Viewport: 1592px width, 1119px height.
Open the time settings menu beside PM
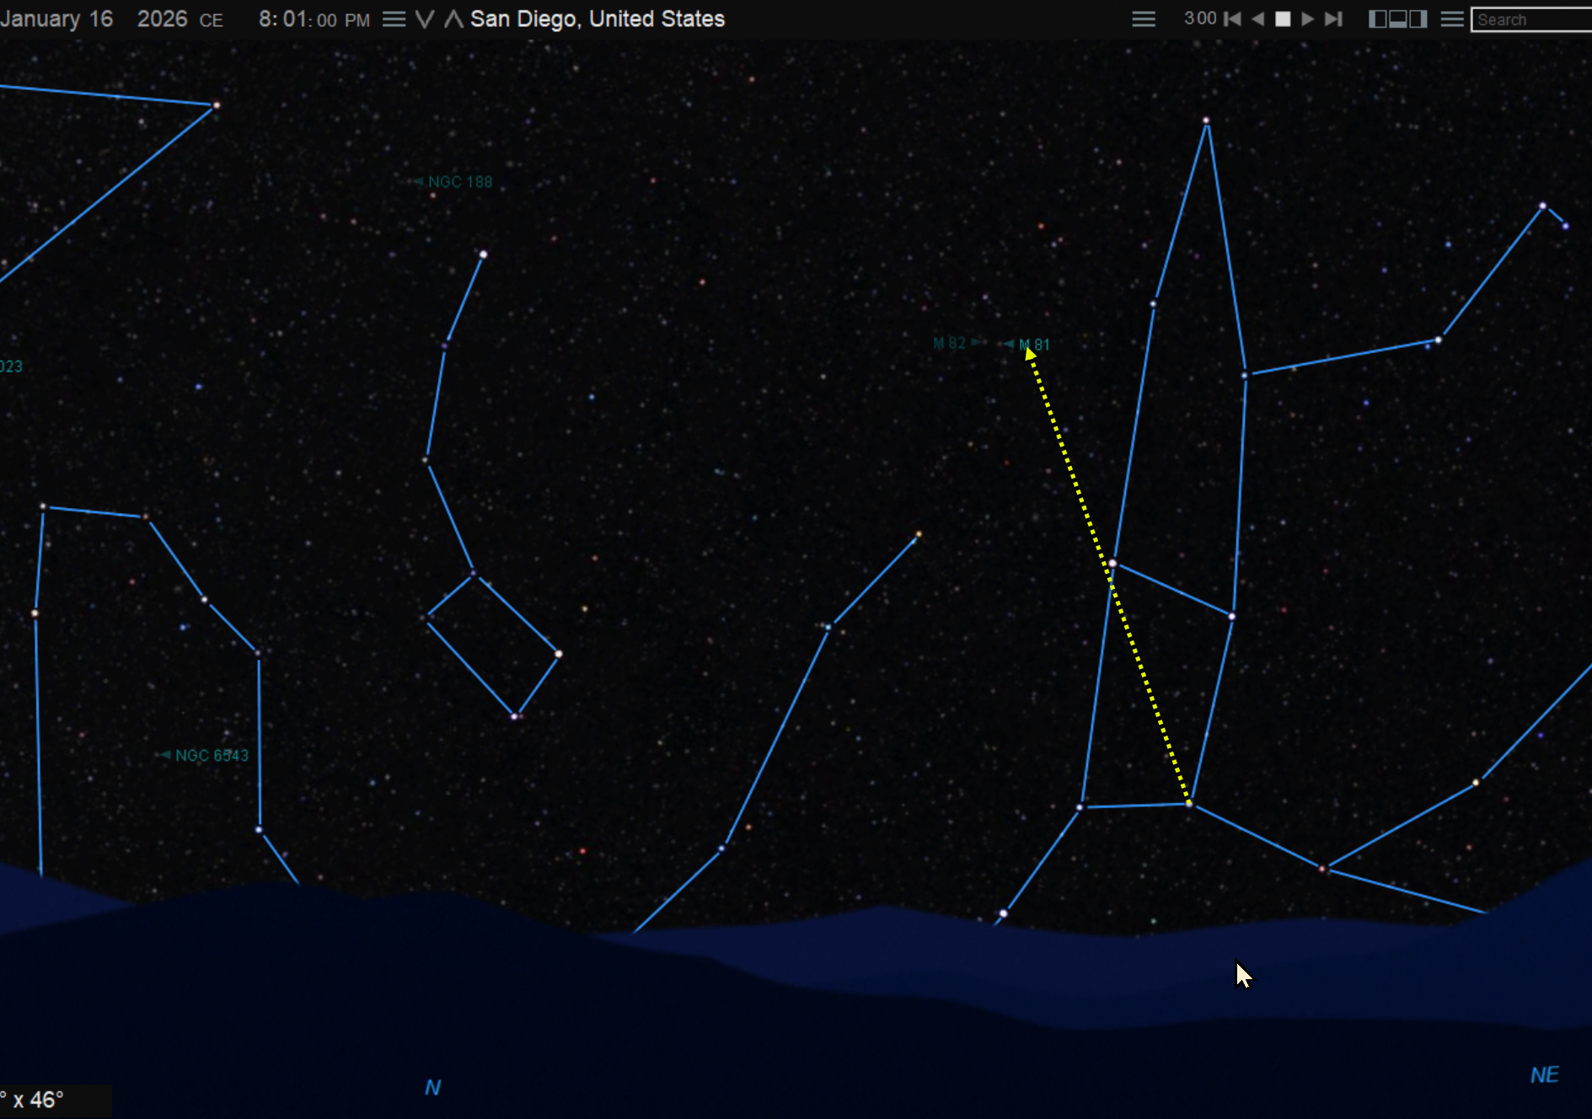[x=394, y=18]
